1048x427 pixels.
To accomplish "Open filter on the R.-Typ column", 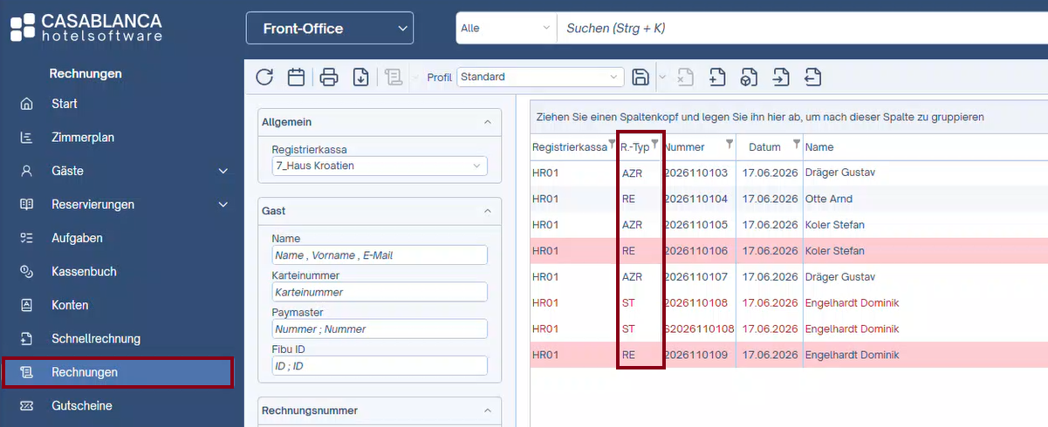I will pos(655,144).
